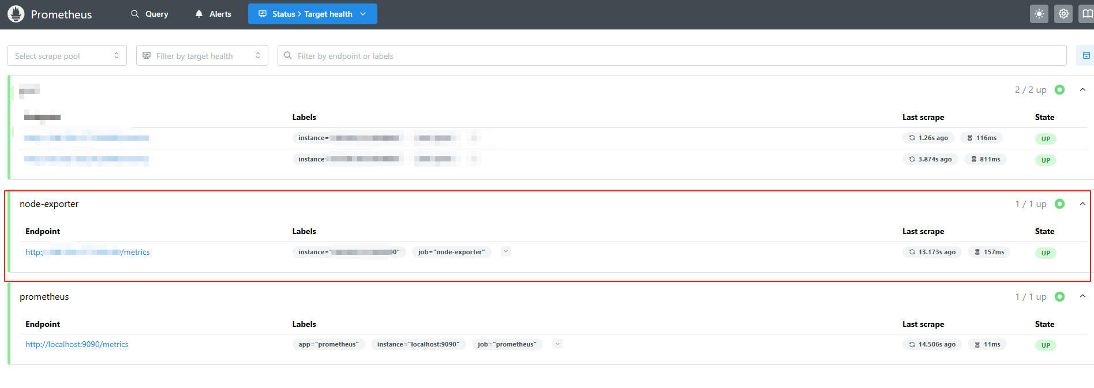Click green health ring beside node-exporter 1 / 1 up
This screenshot has width=1094, height=388.
1060,204
